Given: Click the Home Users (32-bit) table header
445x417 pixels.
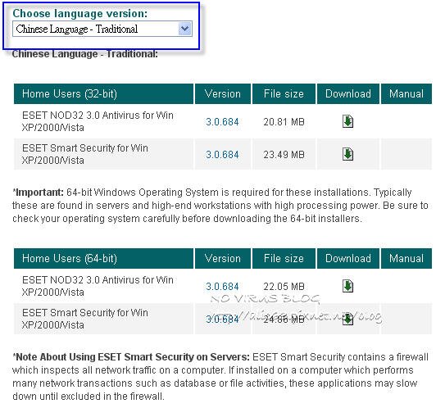Looking at the screenshot, I should (x=103, y=93).
